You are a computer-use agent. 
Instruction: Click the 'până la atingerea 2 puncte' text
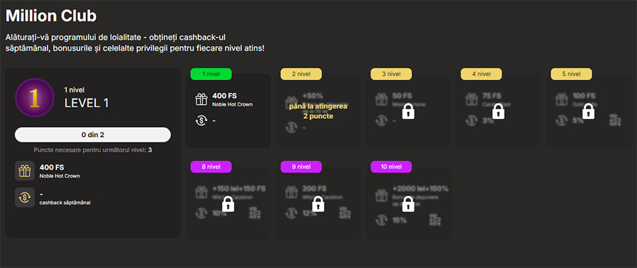coord(318,111)
